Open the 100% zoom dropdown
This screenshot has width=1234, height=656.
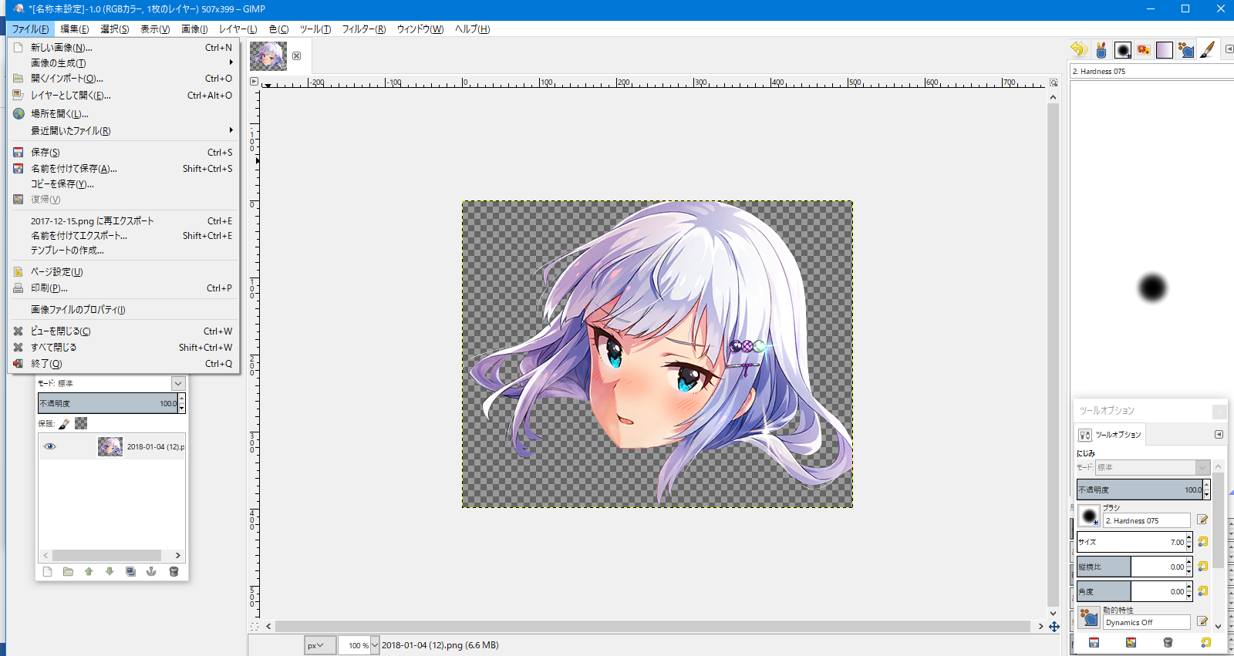pos(375,645)
